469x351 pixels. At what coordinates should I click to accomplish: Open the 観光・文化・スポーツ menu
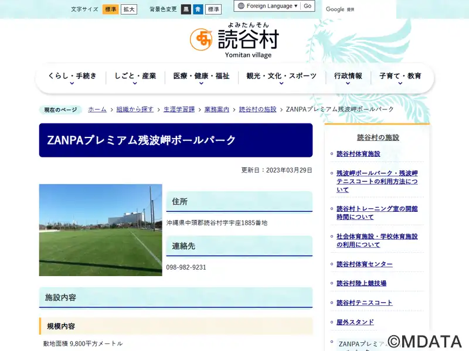pos(281,77)
